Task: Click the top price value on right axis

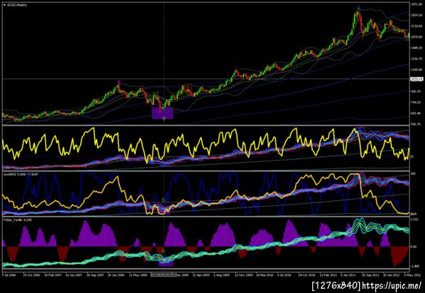Action: click(x=416, y=4)
